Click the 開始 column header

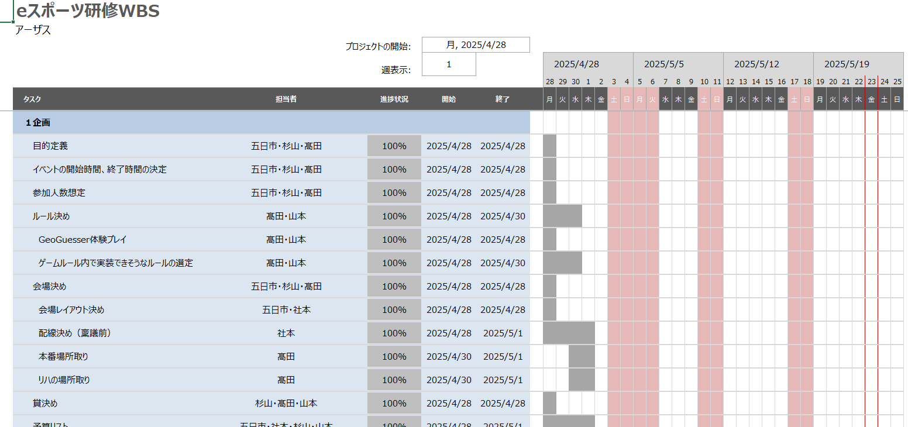[x=449, y=99]
